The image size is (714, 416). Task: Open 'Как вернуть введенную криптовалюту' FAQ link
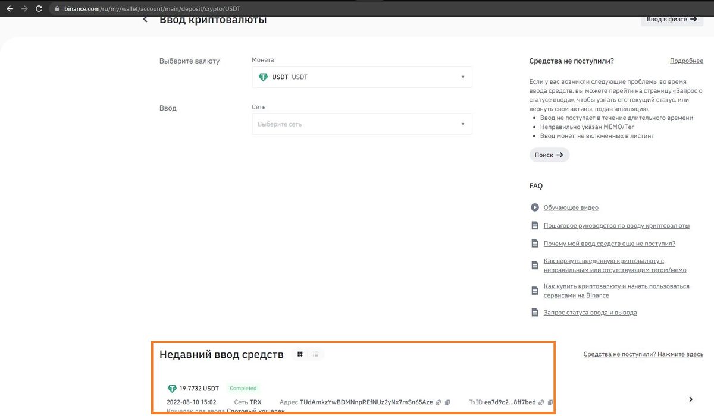(x=615, y=266)
